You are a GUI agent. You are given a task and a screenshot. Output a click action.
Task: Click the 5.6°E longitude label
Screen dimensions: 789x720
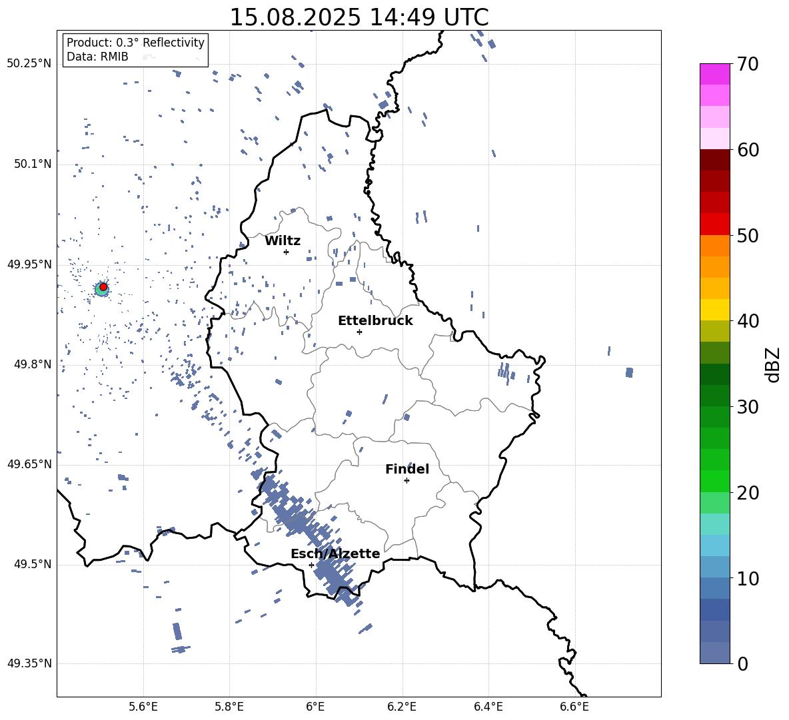coord(143,707)
